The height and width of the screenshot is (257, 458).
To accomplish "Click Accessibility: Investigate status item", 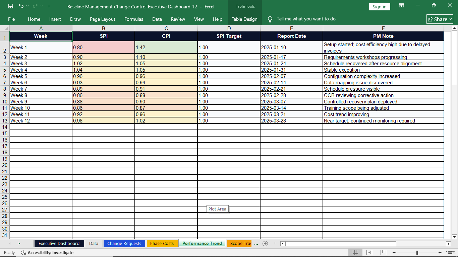I will pyautogui.click(x=47, y=253).
